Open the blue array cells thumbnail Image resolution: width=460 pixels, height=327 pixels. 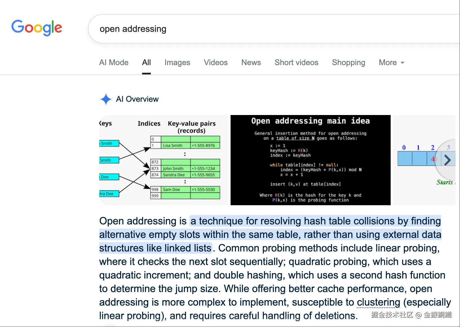[x=424, y=160]
